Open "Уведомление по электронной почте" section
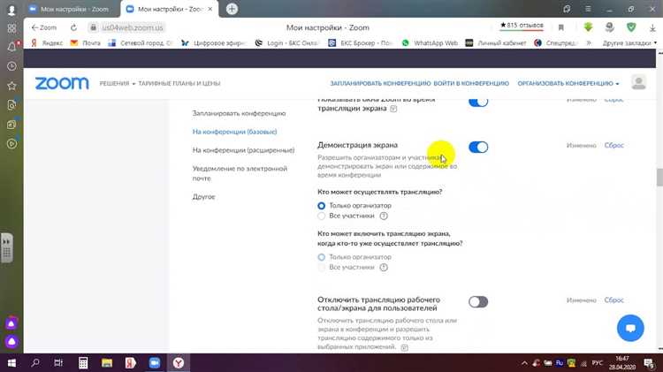This screenshot has width=663, height=372. click(x=240, y=173)
